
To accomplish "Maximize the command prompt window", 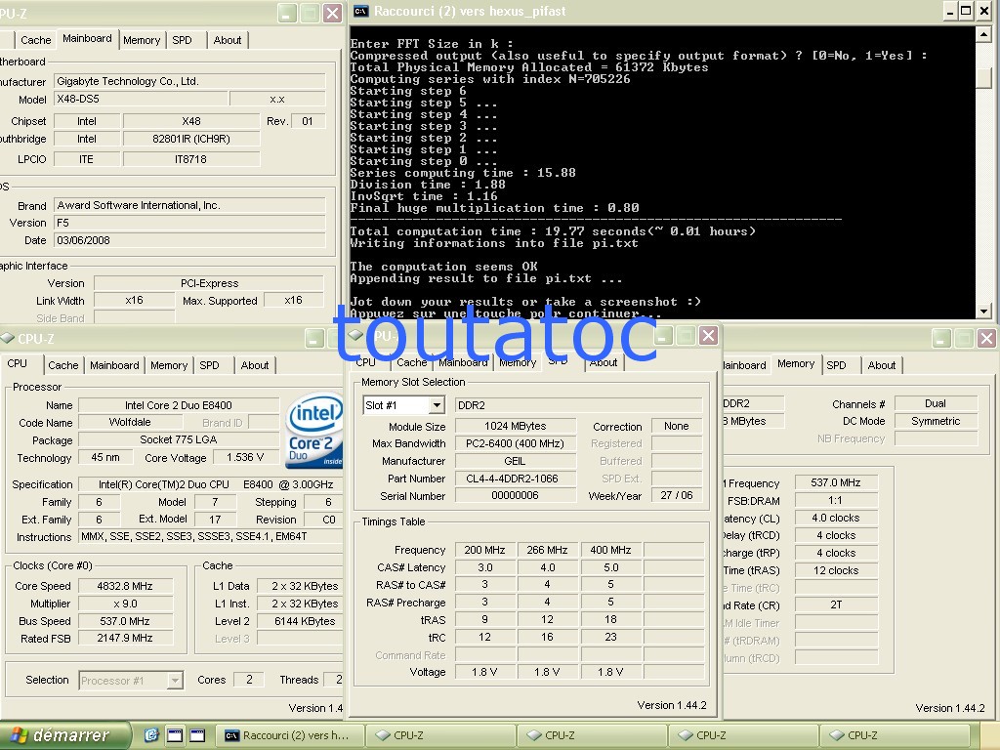I will click(x=966, y=11).
